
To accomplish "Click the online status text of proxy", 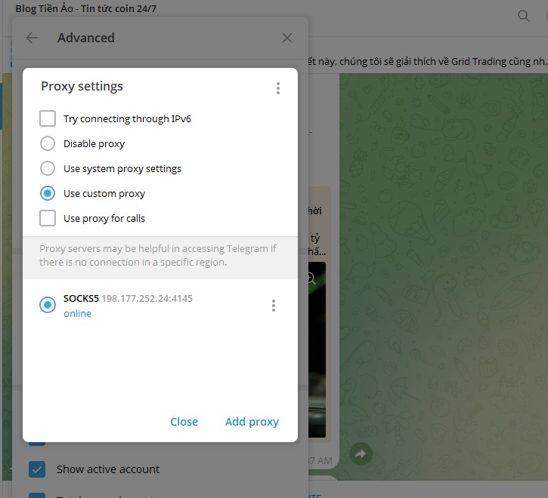I will click(x=77, y=313).
